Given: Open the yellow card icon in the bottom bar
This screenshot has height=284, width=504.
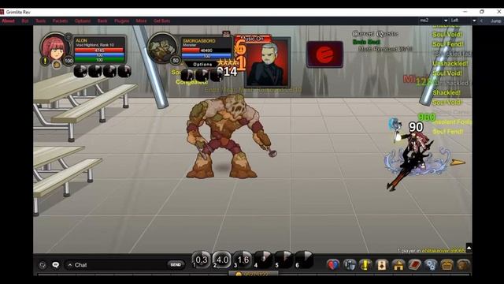Looking at the screenshot, I should (382, 265).
